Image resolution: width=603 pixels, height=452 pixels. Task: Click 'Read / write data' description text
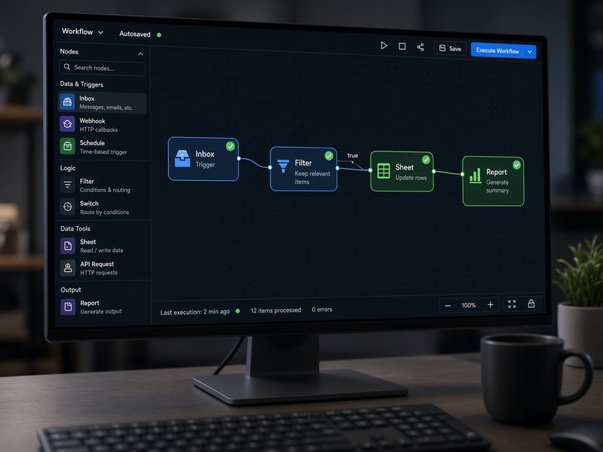[102, 250]
